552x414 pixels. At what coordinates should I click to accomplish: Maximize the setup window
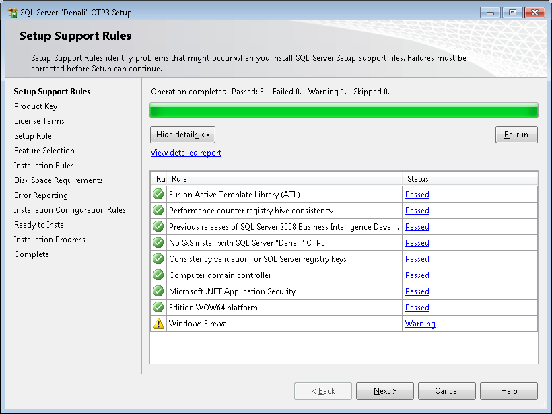pyautogui.click(x=512, y=13)
